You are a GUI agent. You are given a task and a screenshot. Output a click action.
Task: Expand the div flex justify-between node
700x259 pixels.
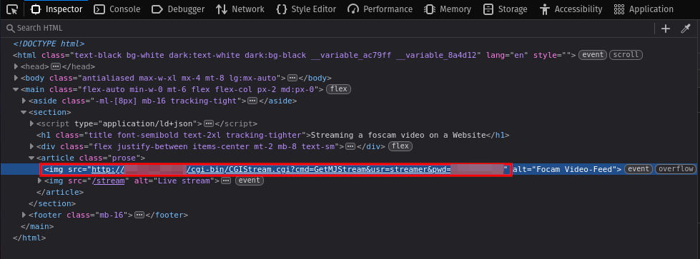pyautogui.click(x=31, y=146)
